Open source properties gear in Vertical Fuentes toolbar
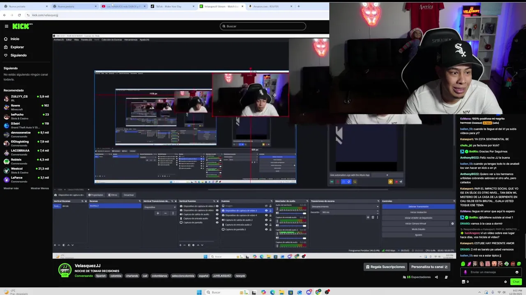Screen dimensions: 526x295 click(x=193, y=245)
